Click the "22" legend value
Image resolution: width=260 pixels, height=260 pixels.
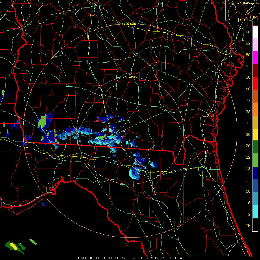248,157
